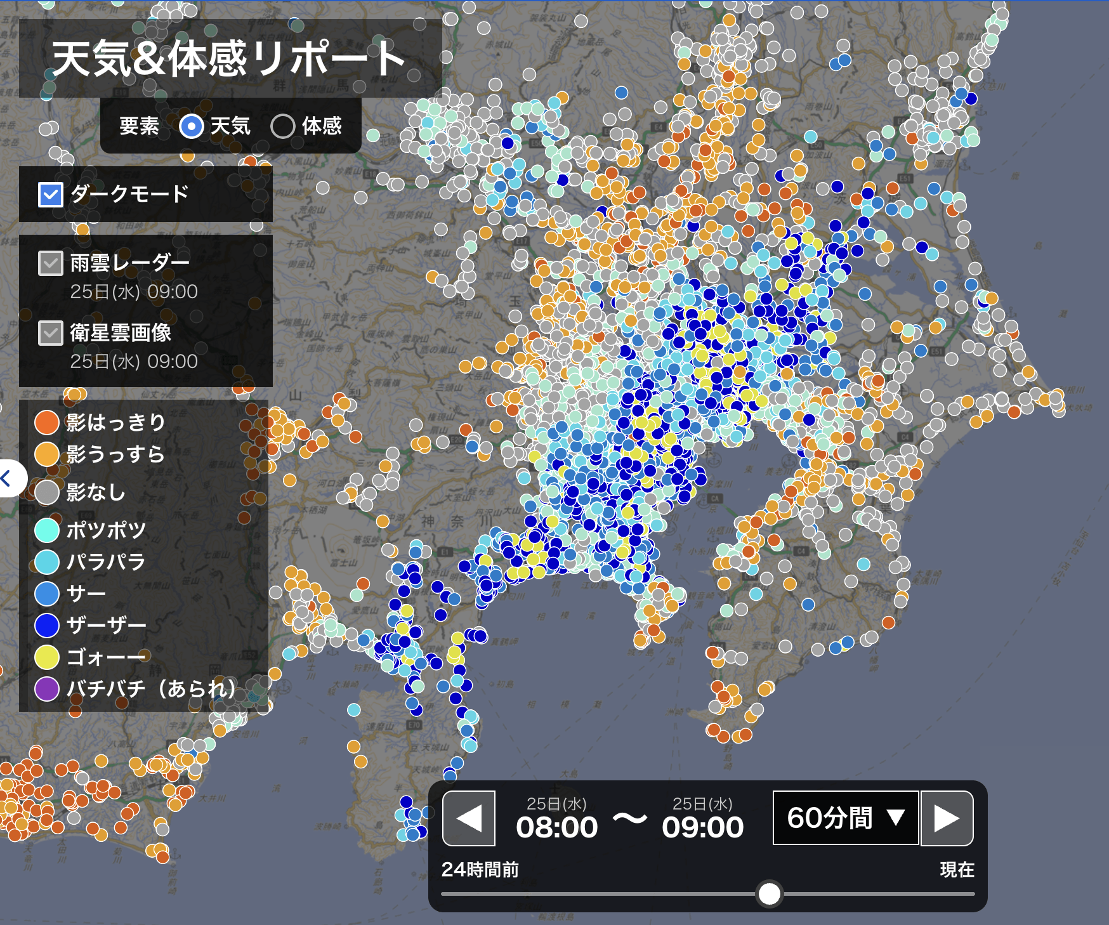Click the cyan パラパラ legend icon
Viewport: 1109px width, 925px height.
click(47, 562)
